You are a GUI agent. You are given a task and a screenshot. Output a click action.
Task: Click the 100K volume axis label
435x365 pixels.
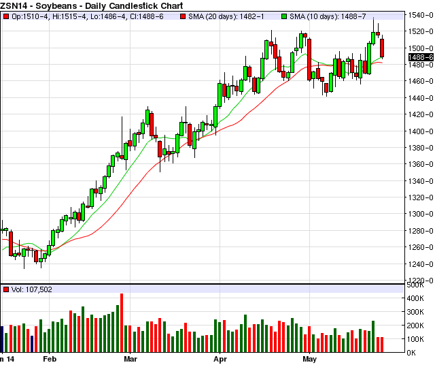click(415, 339)
